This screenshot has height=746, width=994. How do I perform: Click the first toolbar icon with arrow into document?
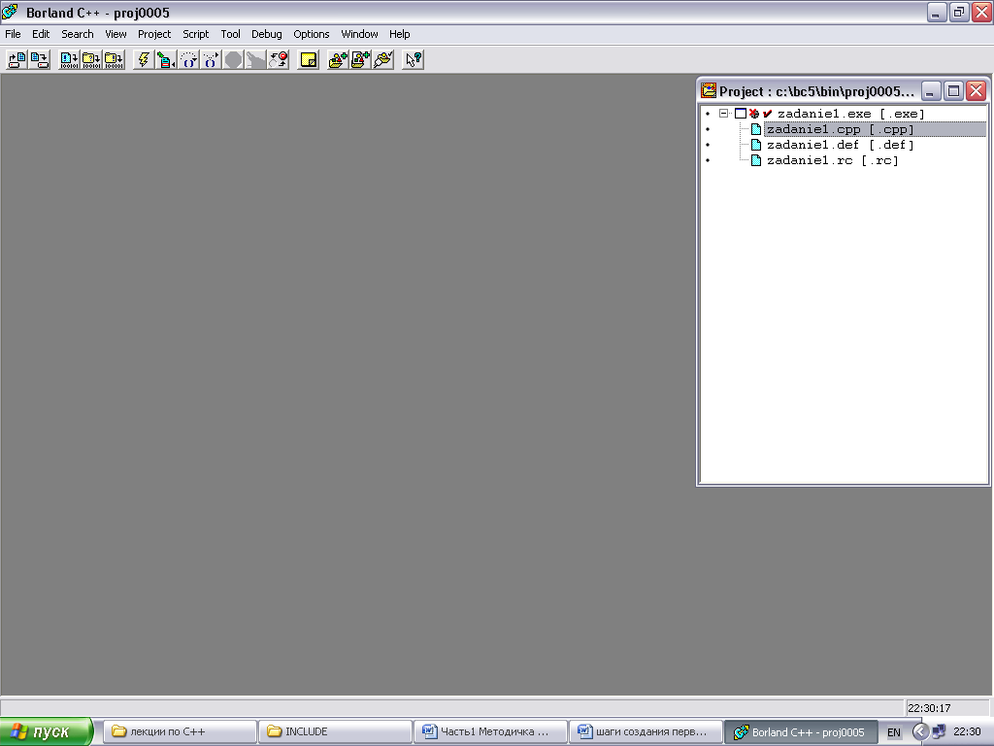click(x=17, y=59)
